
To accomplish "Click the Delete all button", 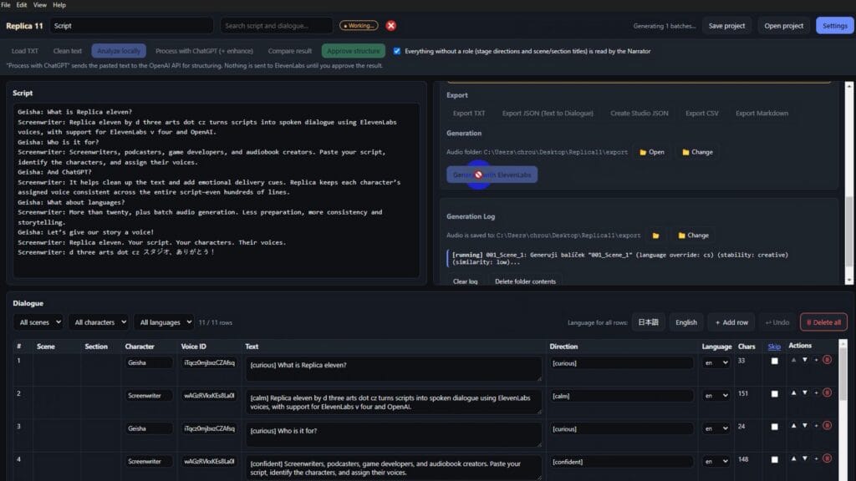I will tap(823, 322).
